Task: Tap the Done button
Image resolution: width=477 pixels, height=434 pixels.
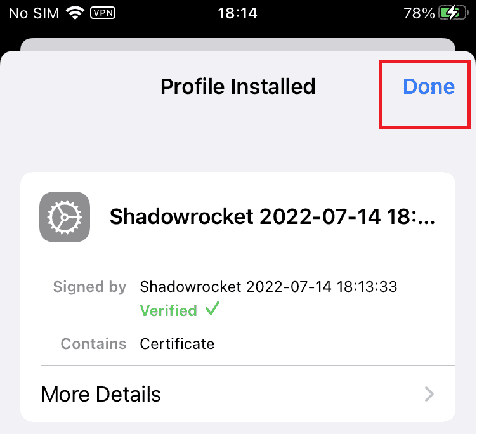Action: pyautogui.click(x=429, y=87)
